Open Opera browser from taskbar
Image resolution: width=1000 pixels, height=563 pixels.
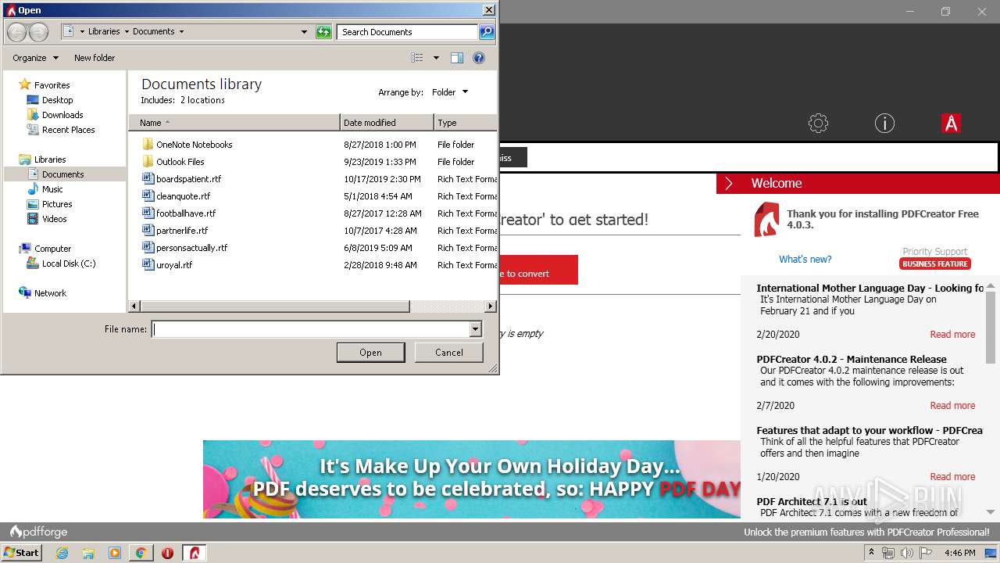coord(167,553)
